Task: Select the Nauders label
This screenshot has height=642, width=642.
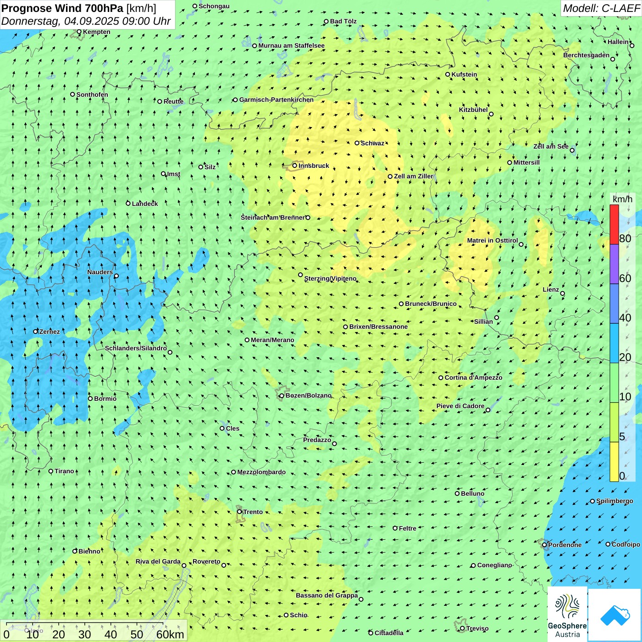Action: [x=100, y=272]
